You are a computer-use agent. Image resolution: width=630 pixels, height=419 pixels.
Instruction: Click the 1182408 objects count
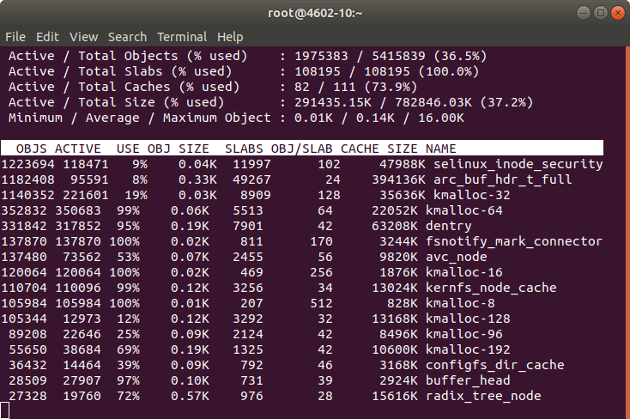pos(27,179)
